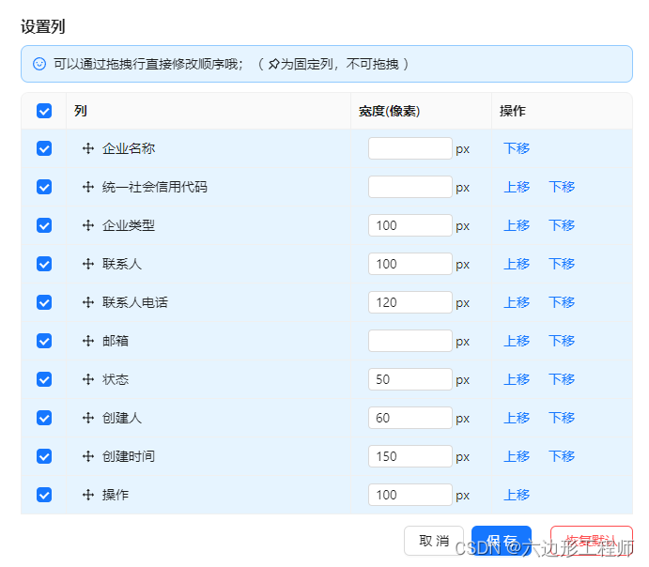
Task: Move 创建时间 down with 下移
Action: [x=562, y=455]
